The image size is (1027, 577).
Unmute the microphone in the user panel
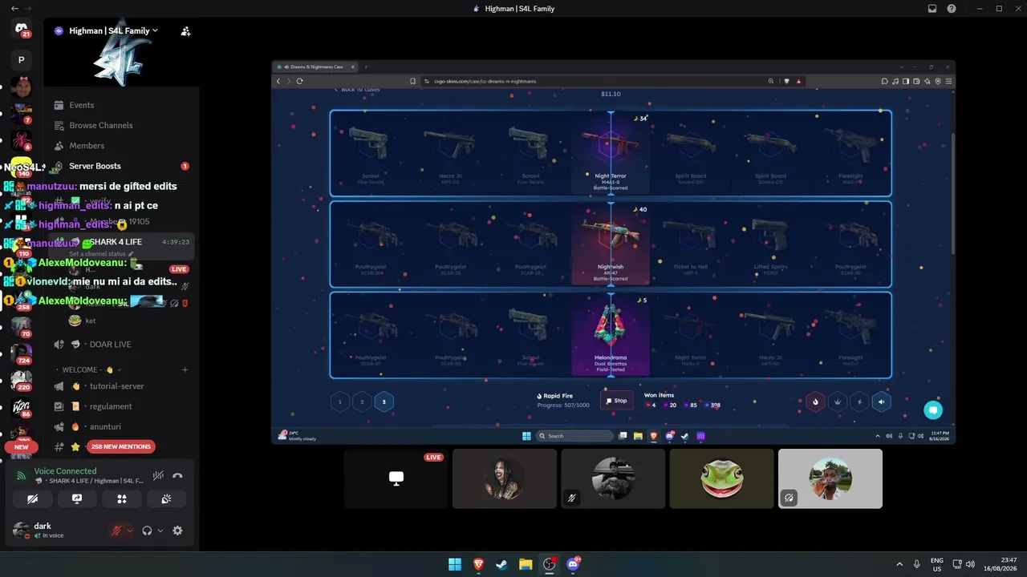117,531
